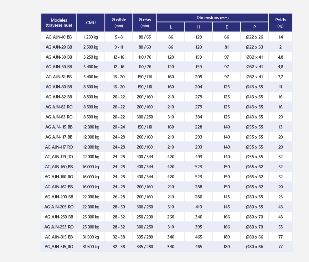Select model AG_AJN-315_RO in last row
Screen dimensions: 309x262
point(59,247)
